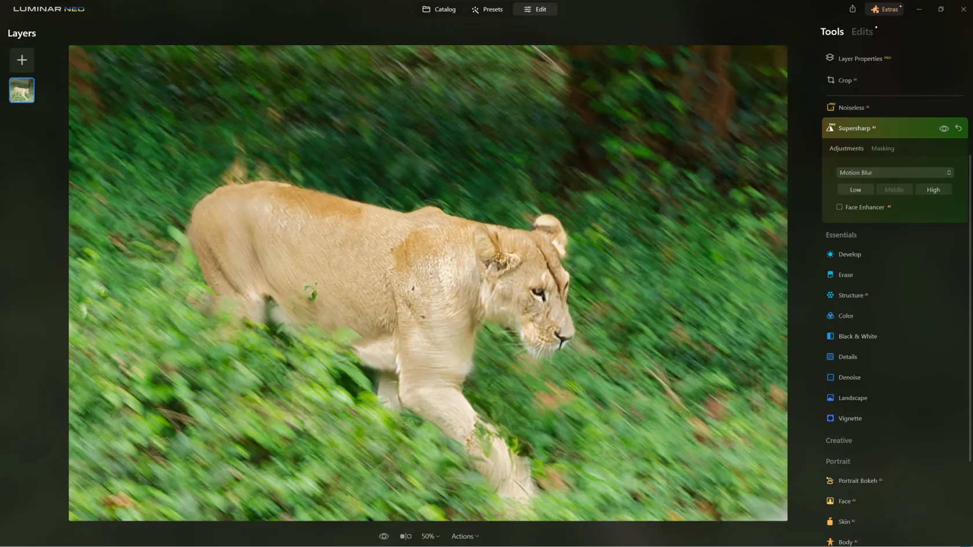
Task: Open the Vignette tool
Action: pyautogui.click(x=850, y=418)
